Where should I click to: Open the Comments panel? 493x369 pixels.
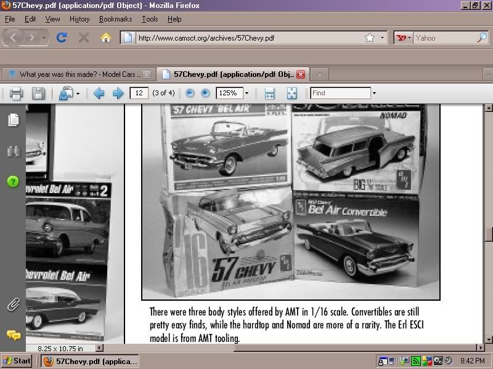click(x=14, y=336)
